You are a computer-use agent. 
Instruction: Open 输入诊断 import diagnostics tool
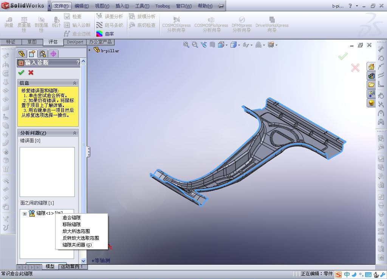pos(77,25)
